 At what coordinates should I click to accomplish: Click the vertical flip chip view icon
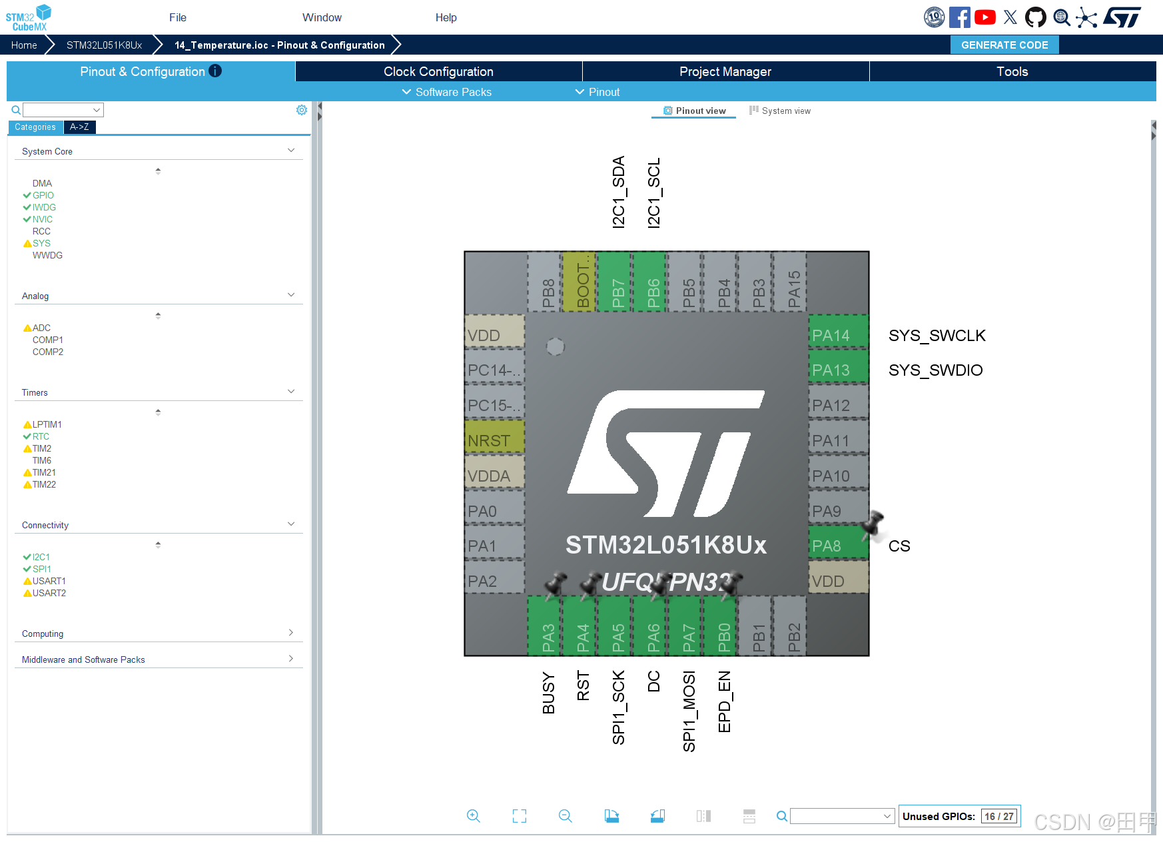[x=703, y=816]
